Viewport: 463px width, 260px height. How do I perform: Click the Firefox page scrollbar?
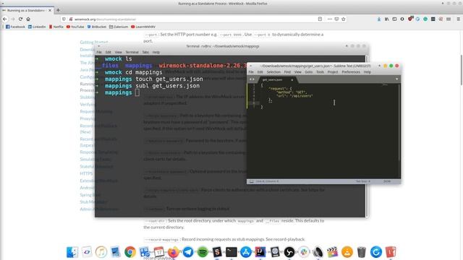[x=461, y=69]
